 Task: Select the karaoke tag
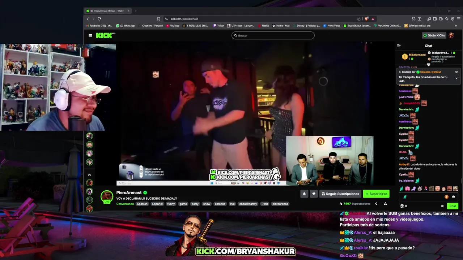coord(220,204)
